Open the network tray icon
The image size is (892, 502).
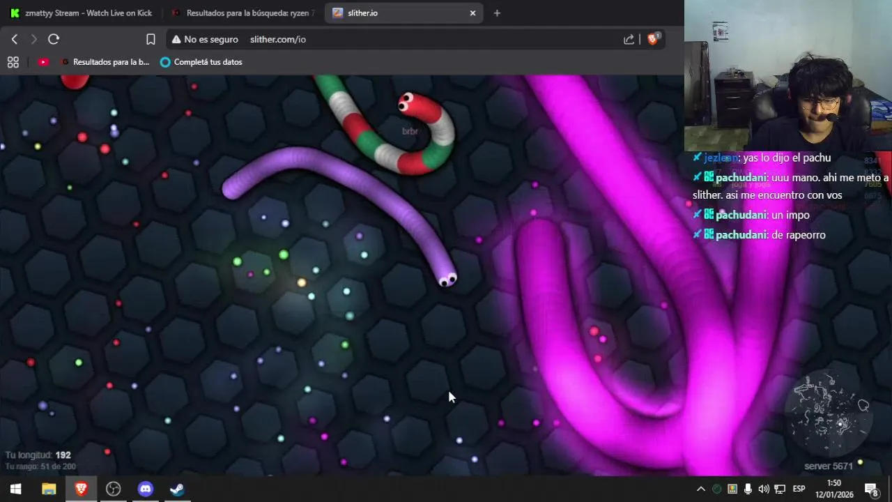pos(780,489)
